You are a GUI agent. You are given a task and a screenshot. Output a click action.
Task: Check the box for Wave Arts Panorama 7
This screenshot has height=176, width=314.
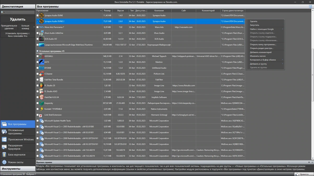tap(37, 27)
